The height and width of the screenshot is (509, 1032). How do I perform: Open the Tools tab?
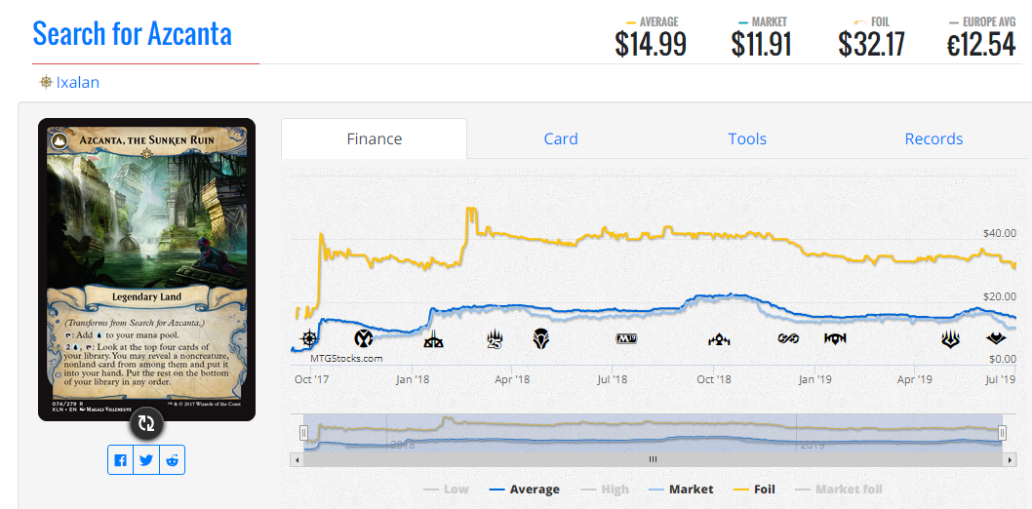click(747, 138)
